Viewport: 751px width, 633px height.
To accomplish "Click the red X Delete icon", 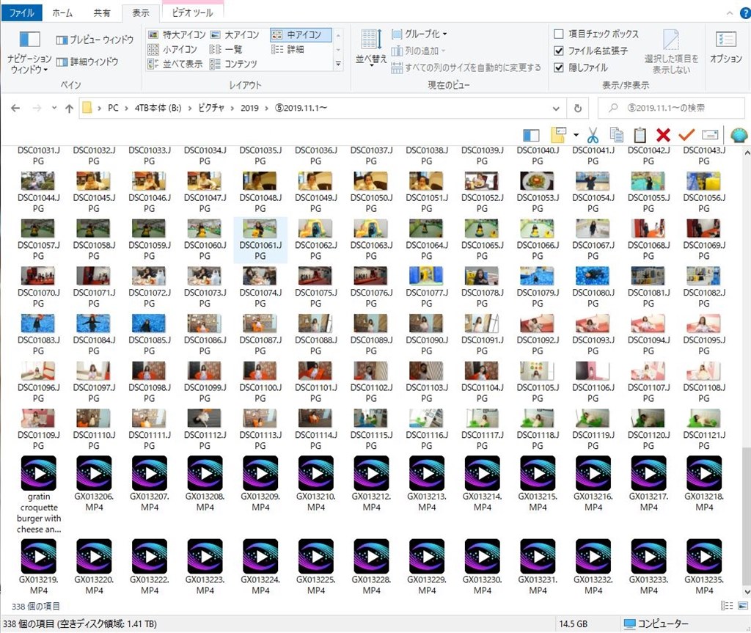I will [x=663, y=136].
